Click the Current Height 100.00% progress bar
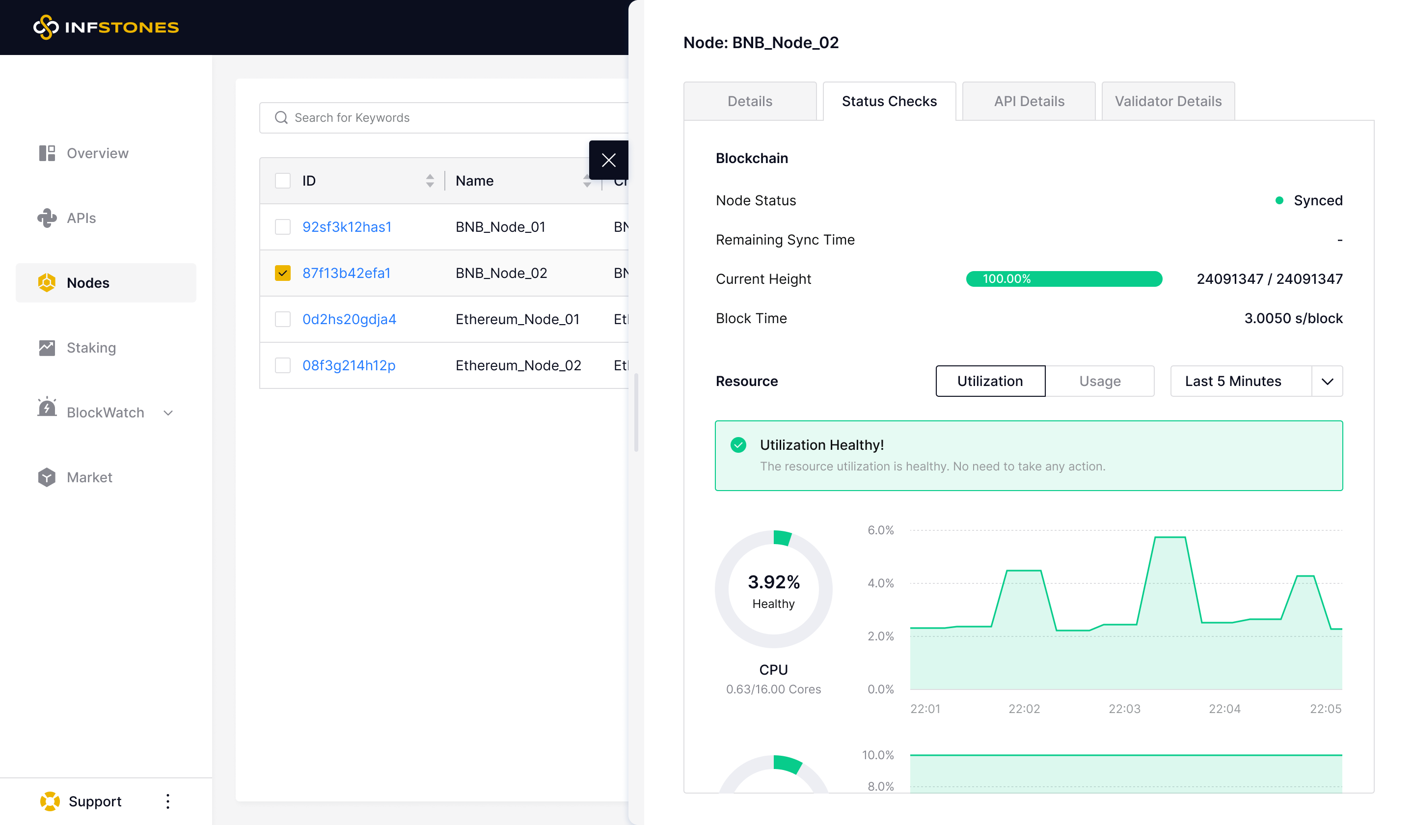The image size is (1414, 825). tap(1063, 279)
